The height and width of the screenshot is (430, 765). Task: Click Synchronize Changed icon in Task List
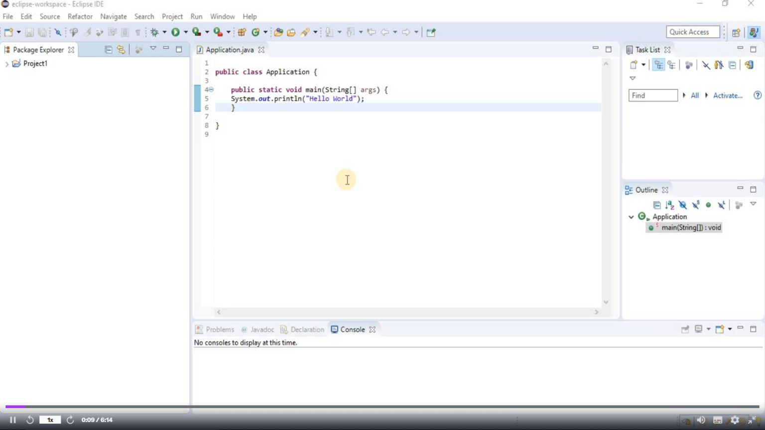(x=749, y=65)
